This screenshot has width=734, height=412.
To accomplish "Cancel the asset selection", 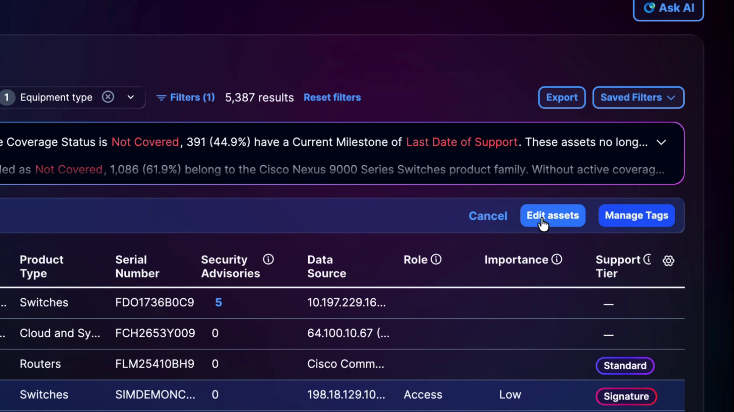I will [488, 216].
